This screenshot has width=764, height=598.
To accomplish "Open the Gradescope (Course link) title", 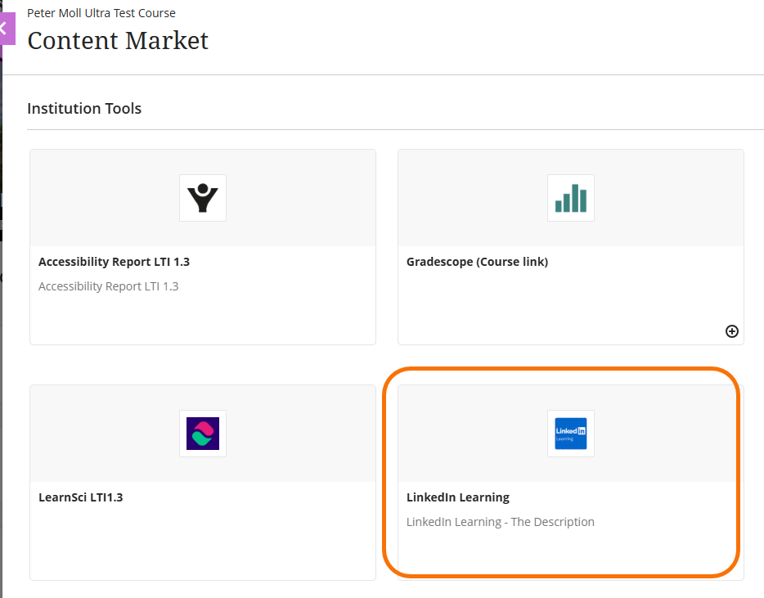I will (x=477, y=262).
